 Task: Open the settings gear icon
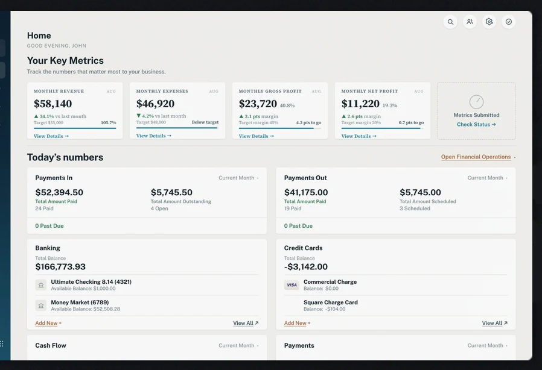pos(489,22)
